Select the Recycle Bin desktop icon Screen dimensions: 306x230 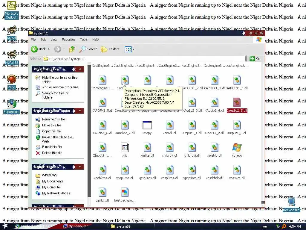(291, 205)
